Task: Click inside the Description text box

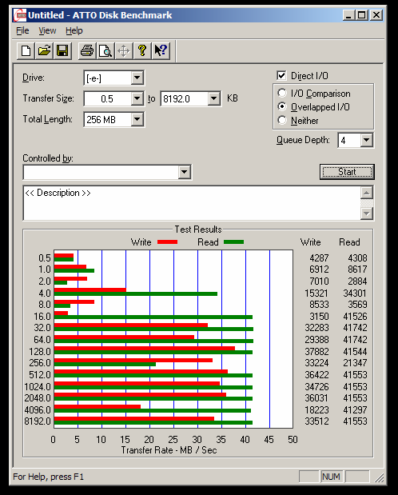Action: (x=192, y=203)
